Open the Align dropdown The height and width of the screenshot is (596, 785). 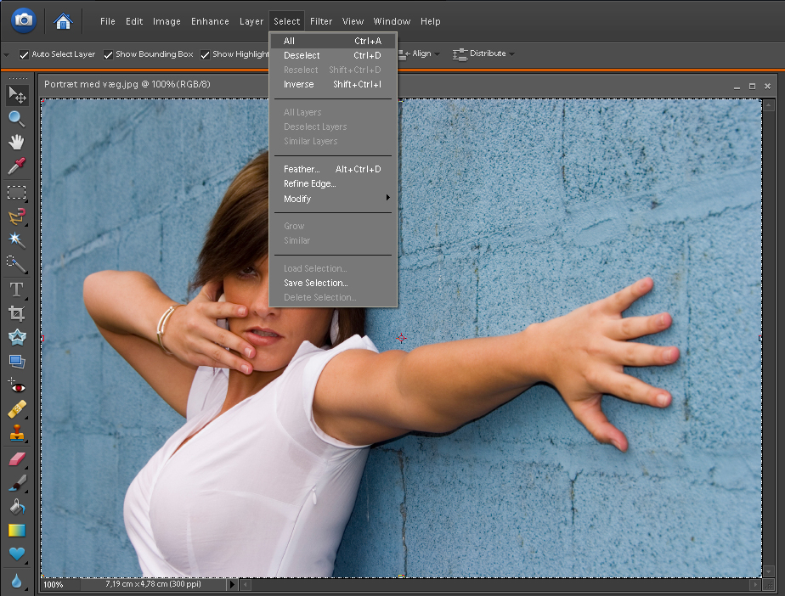[x=422, y=53]
